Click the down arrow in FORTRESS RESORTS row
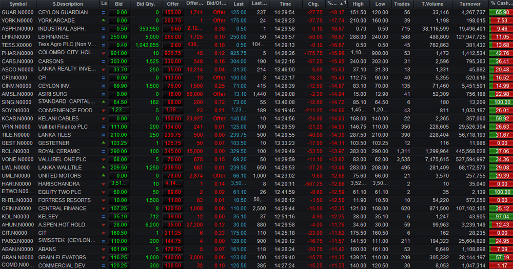 [x=104, y=200]
